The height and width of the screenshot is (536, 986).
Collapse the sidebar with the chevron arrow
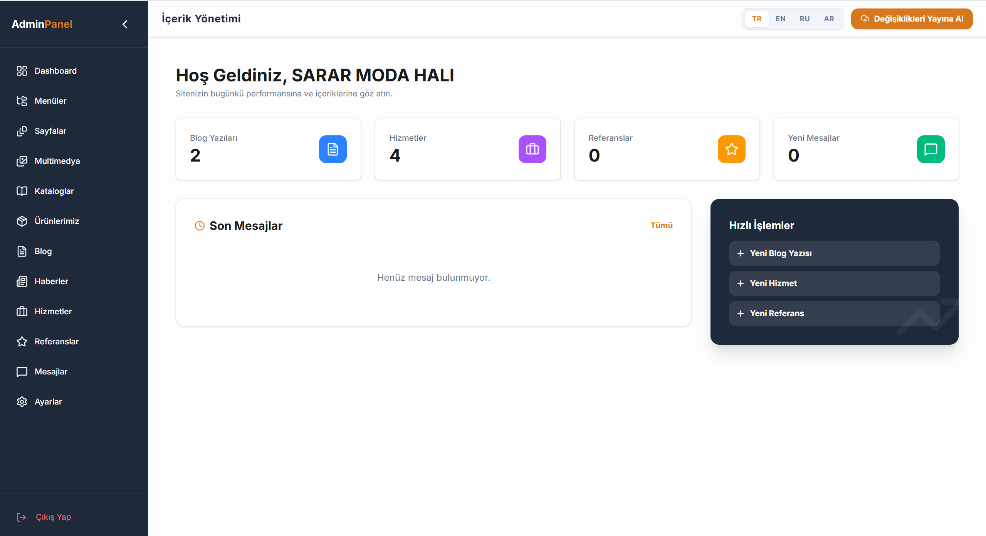coord(125,24)
